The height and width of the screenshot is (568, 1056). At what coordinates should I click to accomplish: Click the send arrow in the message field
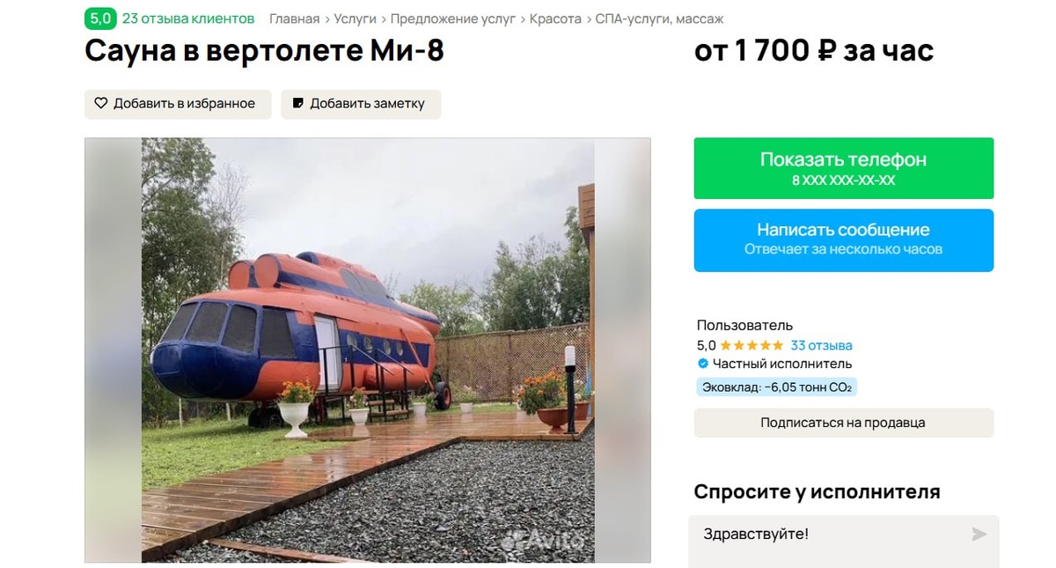[979, 535]
